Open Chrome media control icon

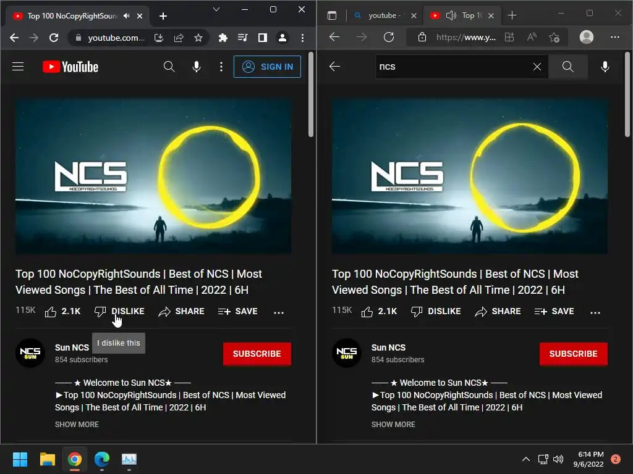point(242,38)
